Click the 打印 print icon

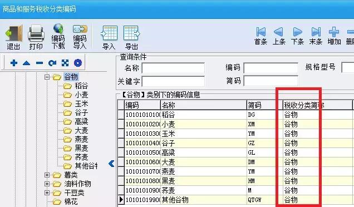(36, 33)
